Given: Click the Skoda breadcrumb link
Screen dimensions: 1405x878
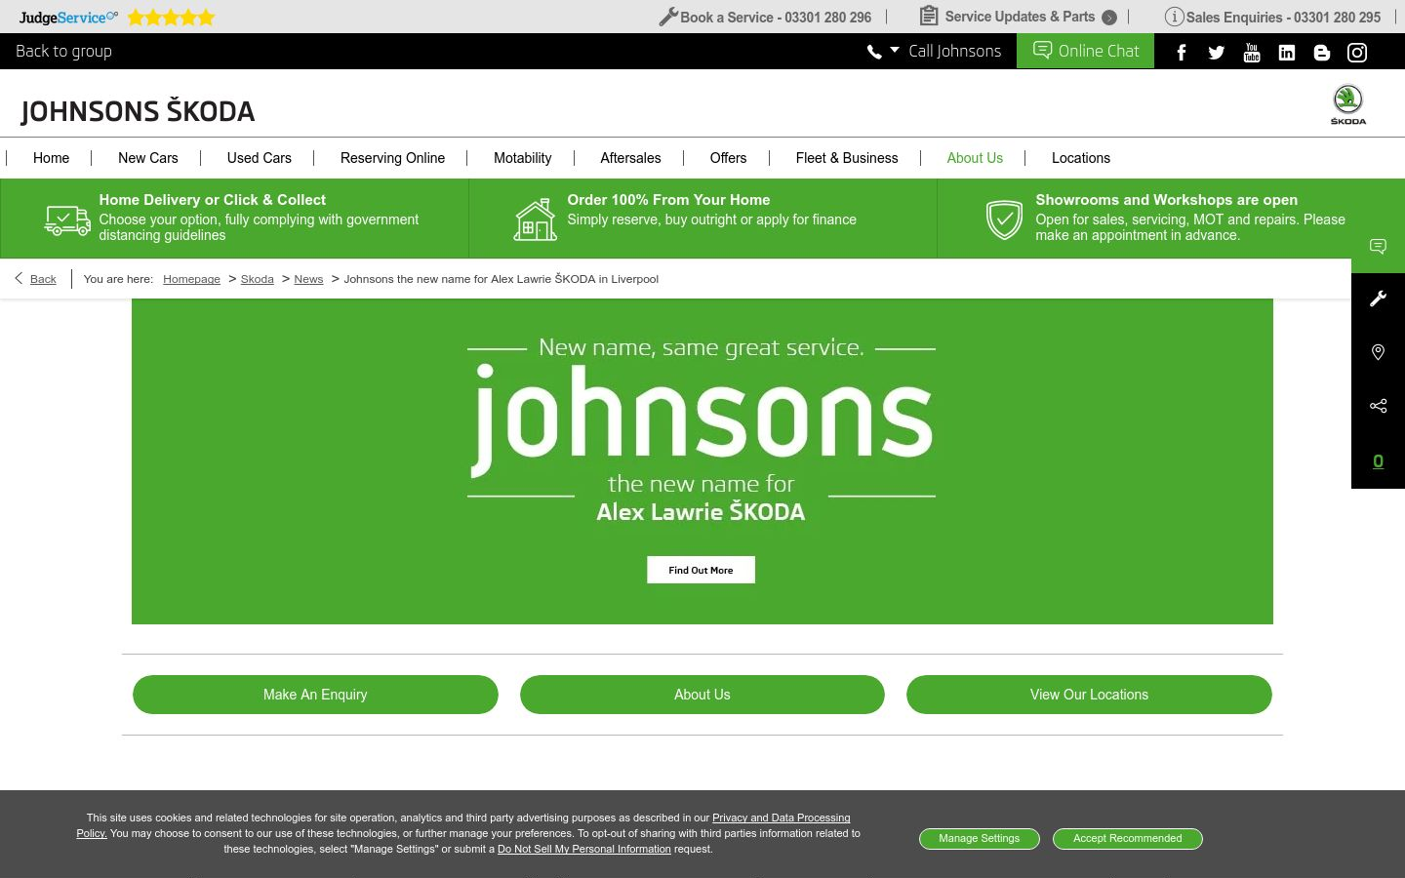Looking at the screenshot, I should (258, 279).
